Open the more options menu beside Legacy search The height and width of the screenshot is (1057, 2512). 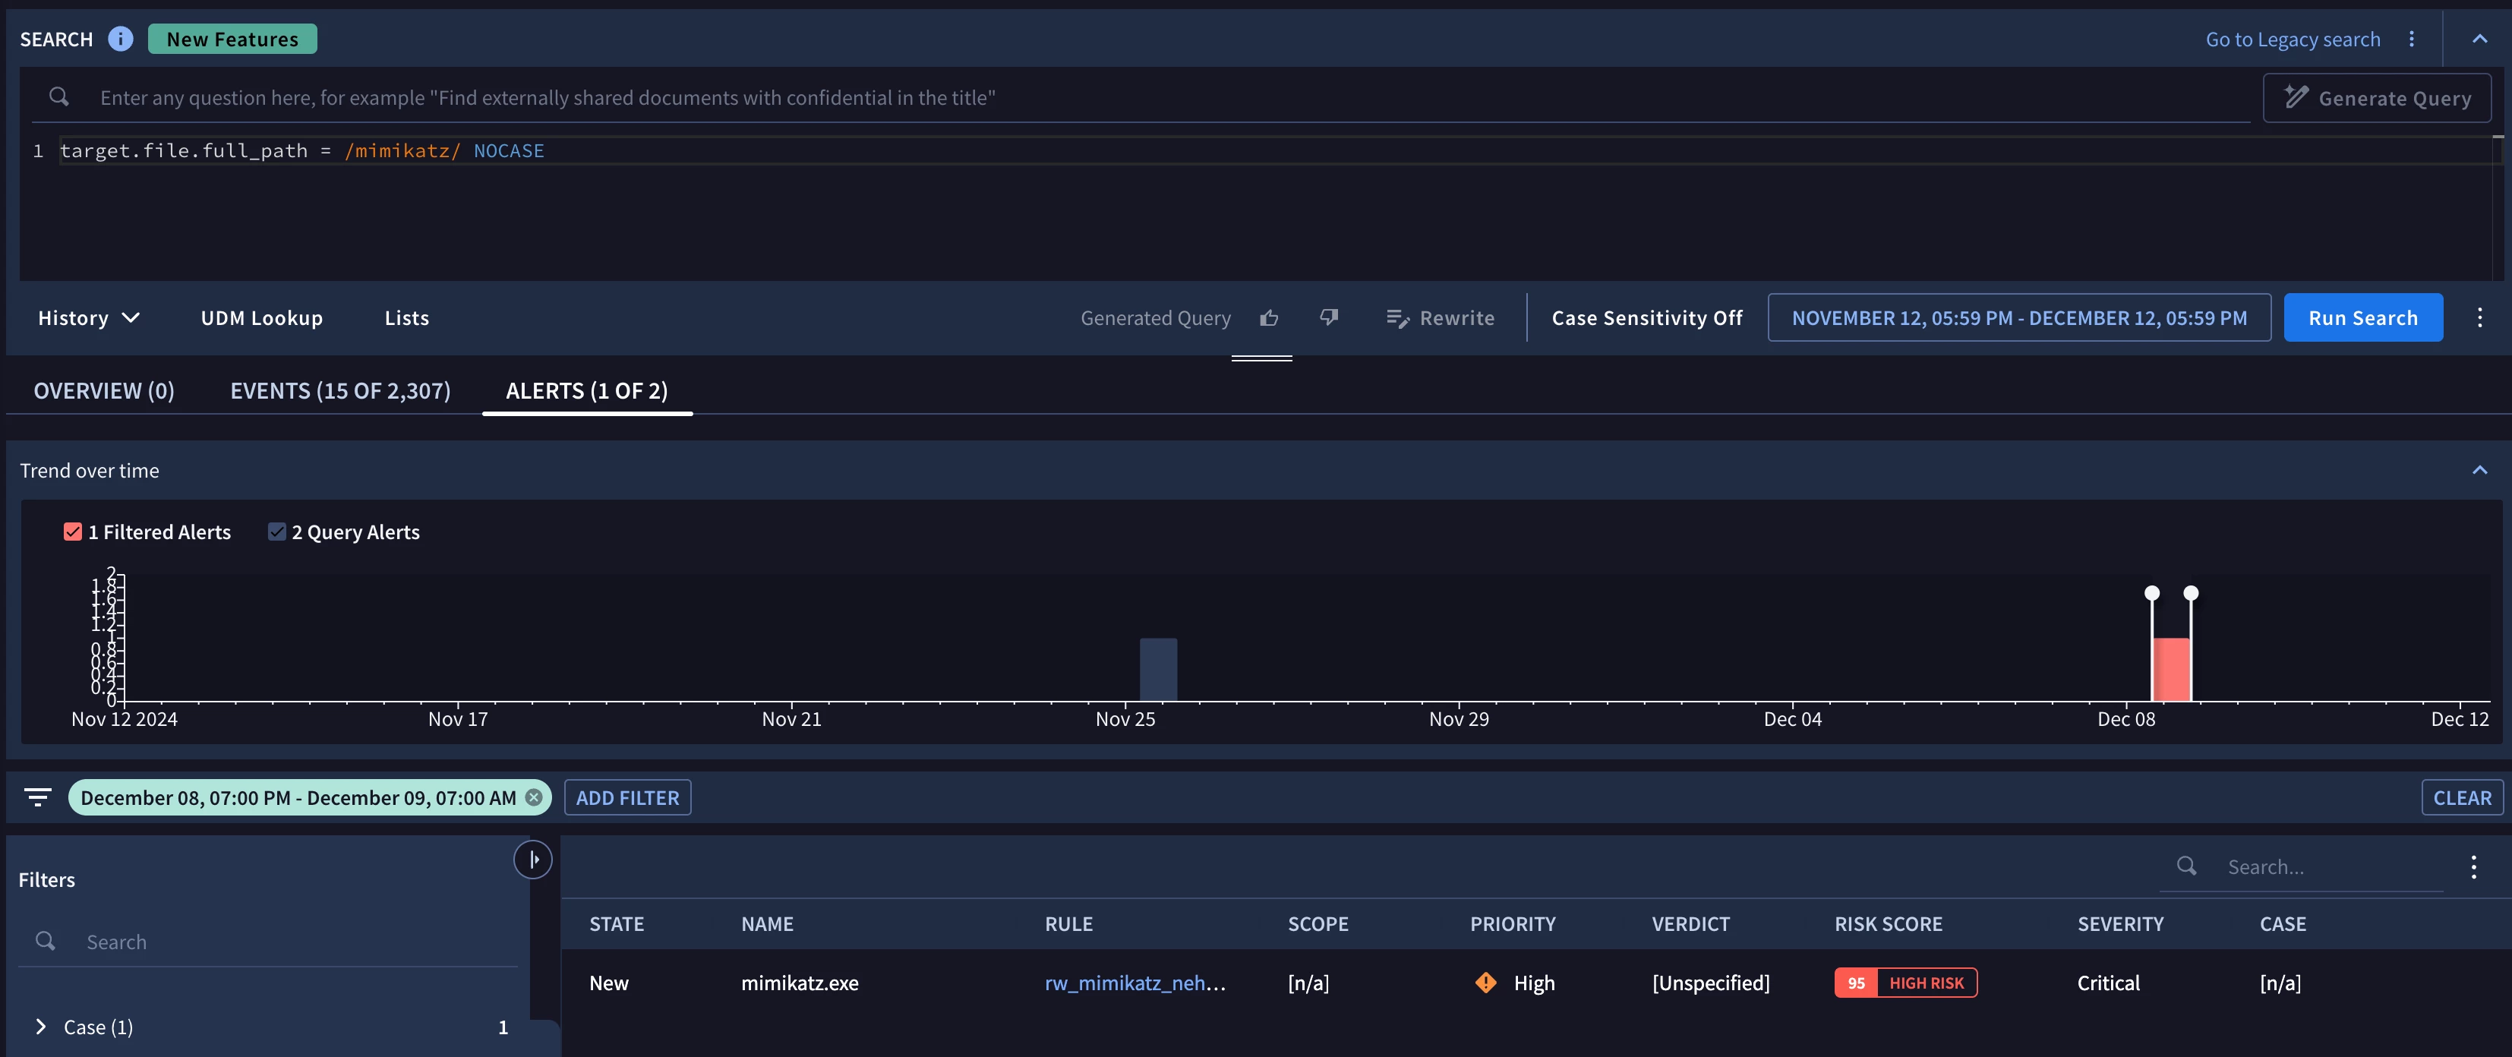(2412, 39)
